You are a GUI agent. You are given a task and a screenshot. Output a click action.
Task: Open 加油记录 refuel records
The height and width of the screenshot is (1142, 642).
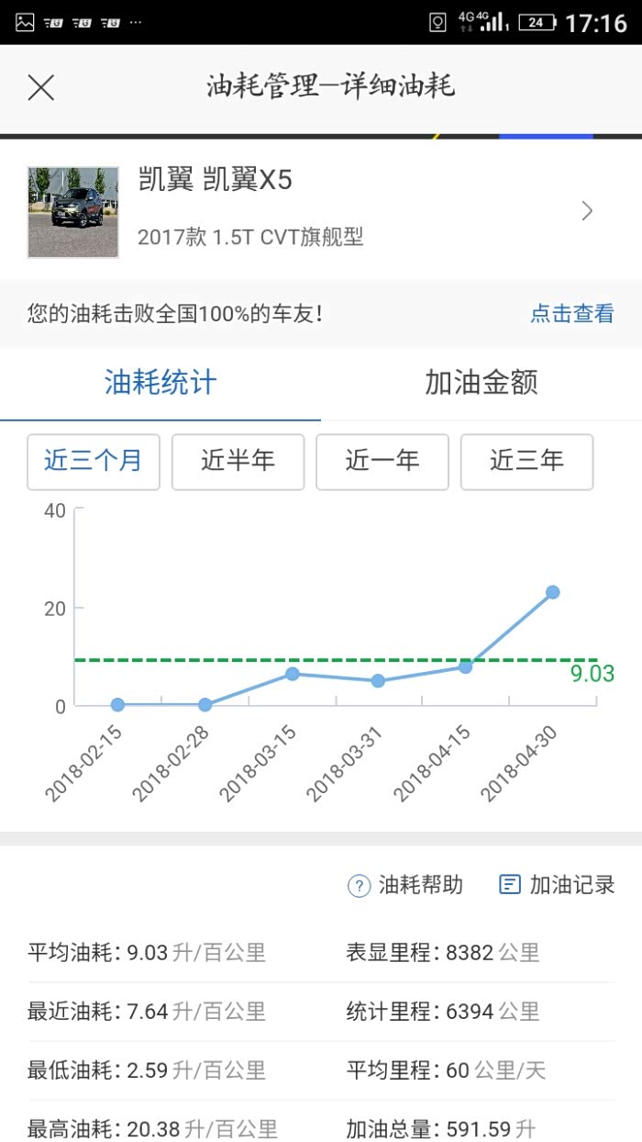tap(572, 886)
